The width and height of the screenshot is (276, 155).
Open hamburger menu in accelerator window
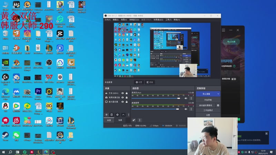[223, 30]
